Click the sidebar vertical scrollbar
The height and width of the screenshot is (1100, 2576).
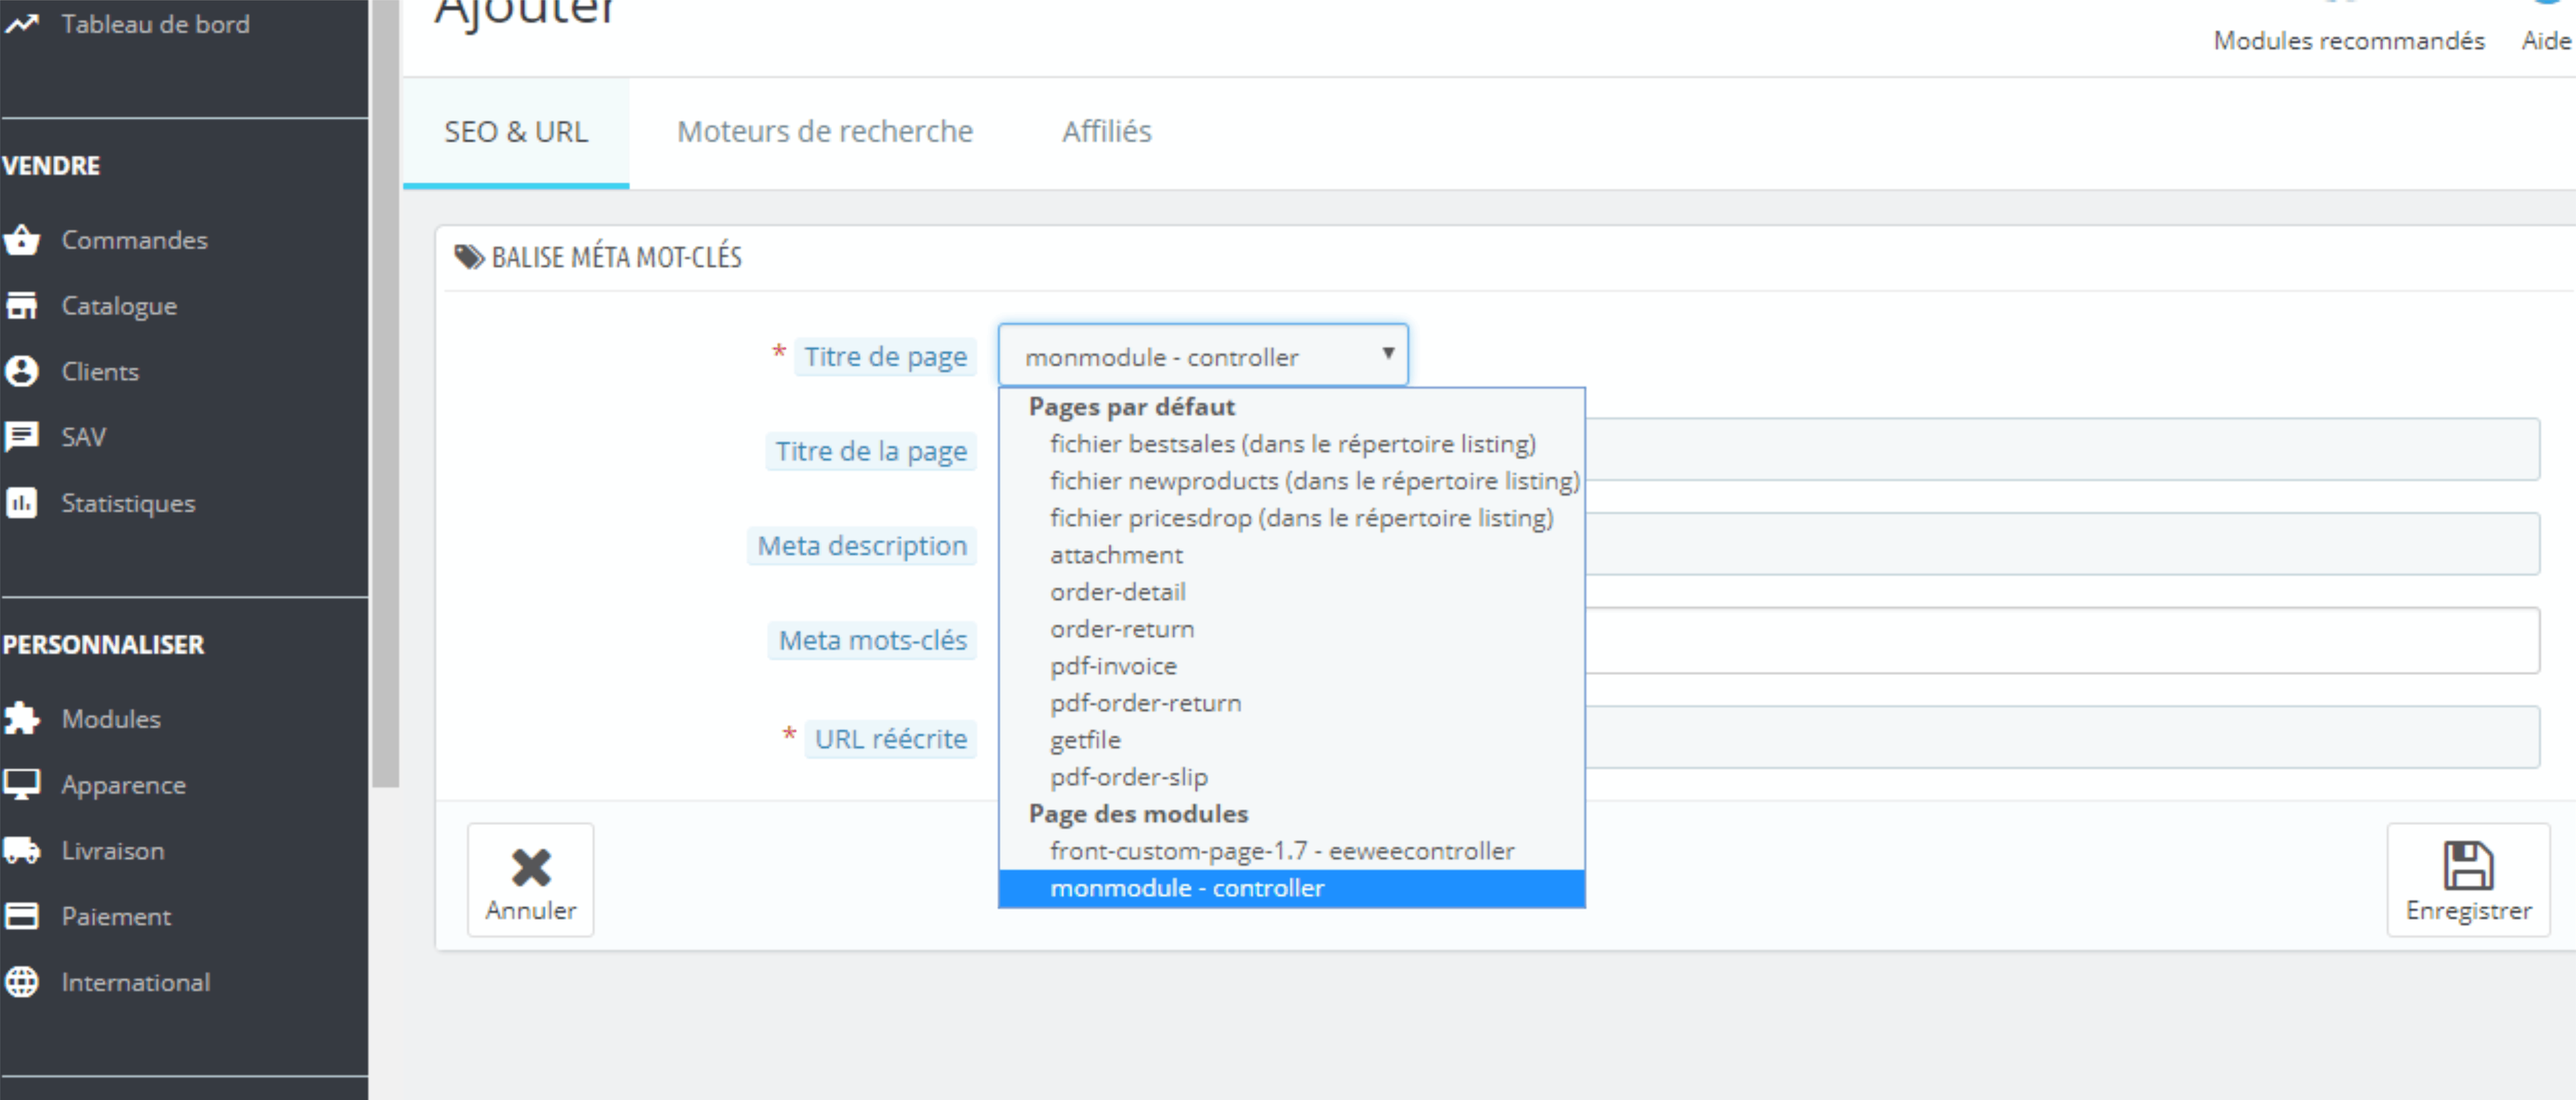[385, 400]
